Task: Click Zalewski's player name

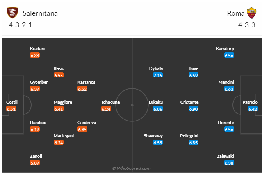Action: 225,156
